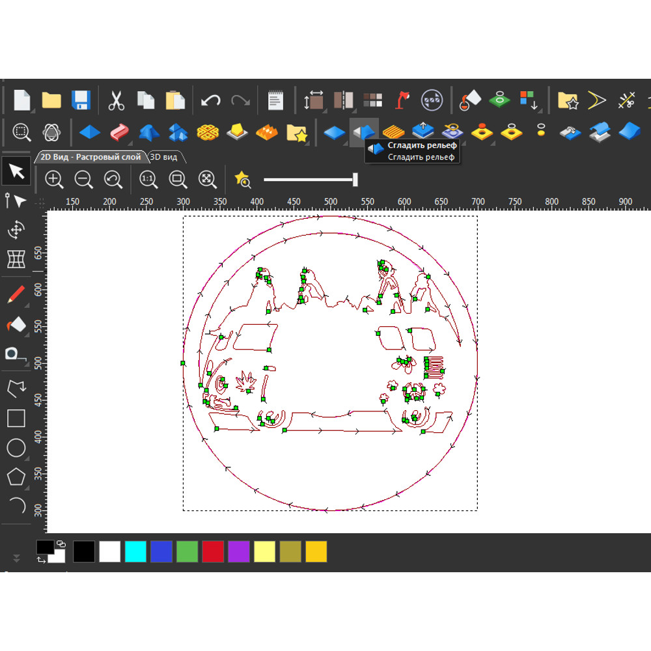Click the Zoom In magnifier button
Screen dimensions: 651x651
[53, 179]
